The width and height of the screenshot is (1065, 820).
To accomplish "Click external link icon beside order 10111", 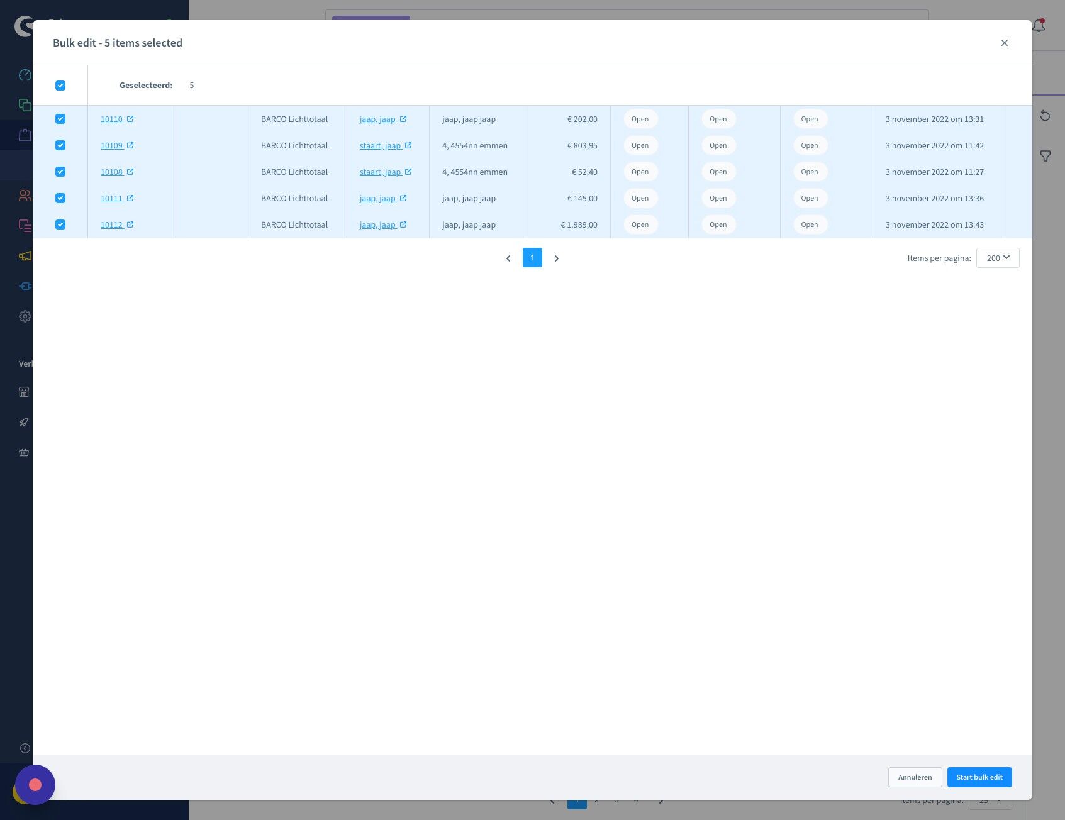I will coord(130,198).
